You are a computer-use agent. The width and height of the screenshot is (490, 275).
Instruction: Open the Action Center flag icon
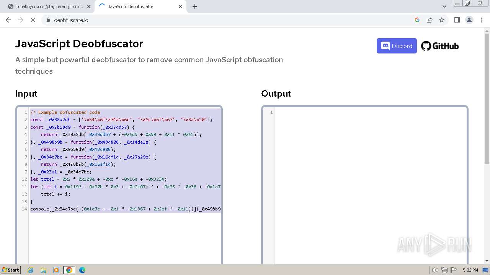pyautogui.click(x=454, y=270)
